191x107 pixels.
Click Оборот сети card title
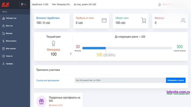click(122, 18)
